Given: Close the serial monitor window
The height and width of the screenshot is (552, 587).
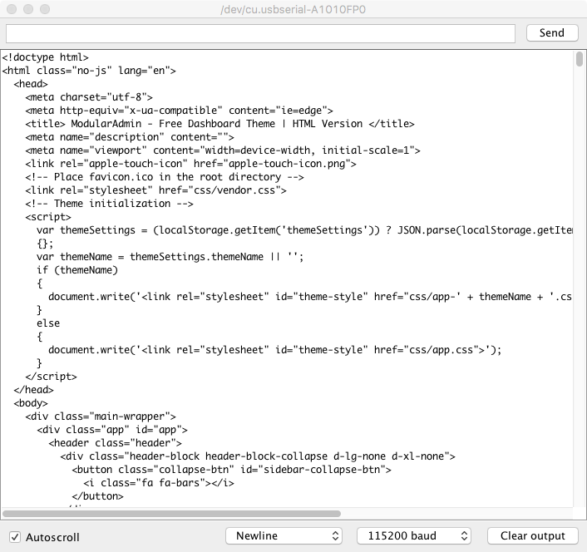Looking at the screenshot, I should click(x=12, y=9).
